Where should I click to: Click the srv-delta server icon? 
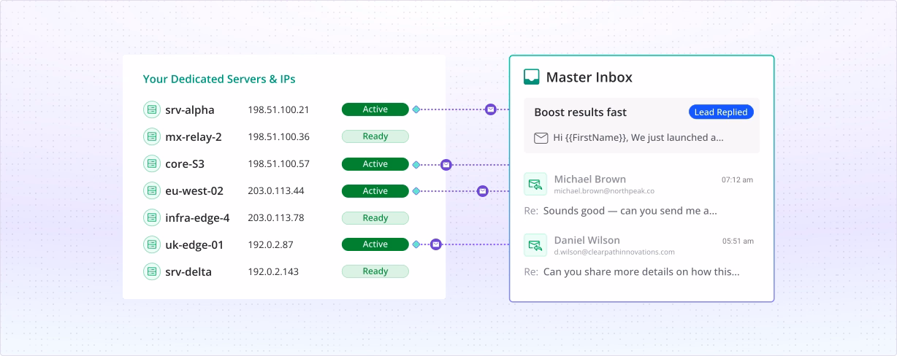pyautogui.click(x=151, y=271)
